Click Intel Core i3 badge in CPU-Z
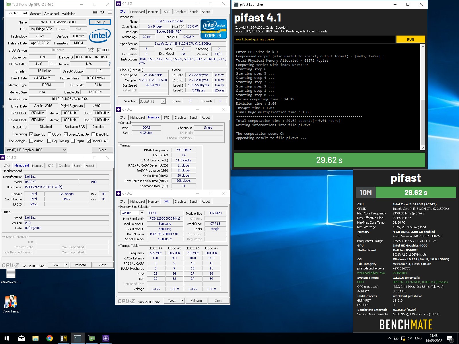Screen dimensions: 459x344 214,29
